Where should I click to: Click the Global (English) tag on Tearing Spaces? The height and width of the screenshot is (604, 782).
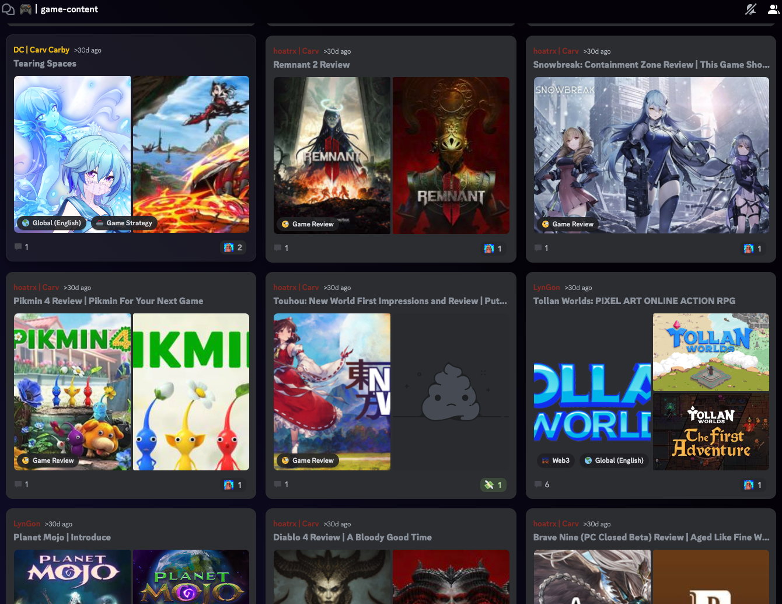[x=51, y=223]
